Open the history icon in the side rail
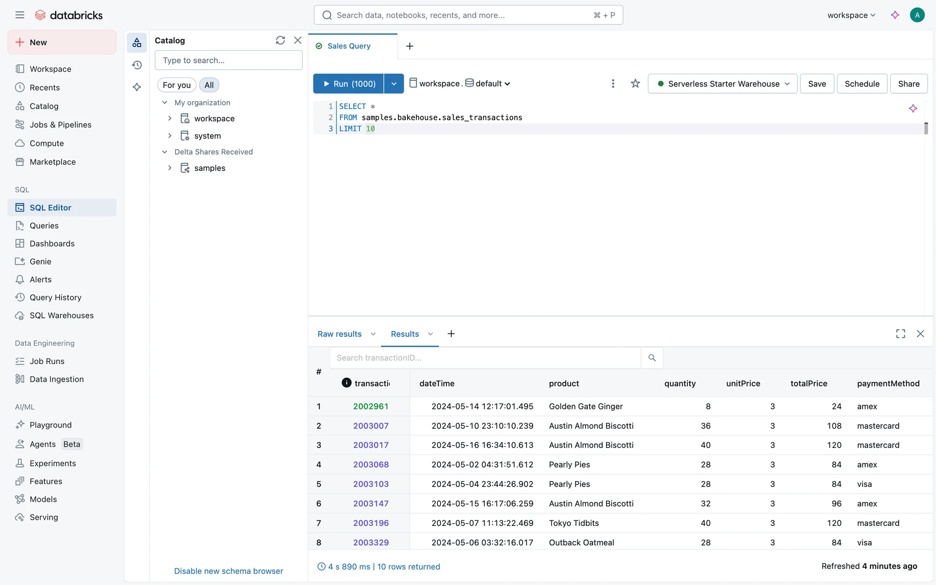The image size is (936, 585). (x=137, y=65)
